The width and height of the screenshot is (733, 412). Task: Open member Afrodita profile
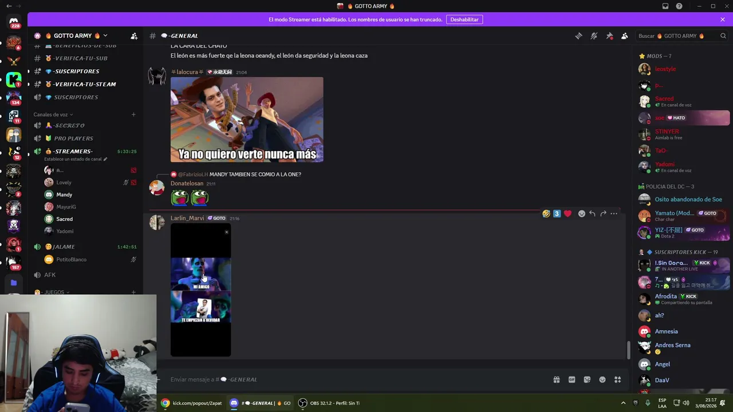pyautogui.click(x=684, y=299)
